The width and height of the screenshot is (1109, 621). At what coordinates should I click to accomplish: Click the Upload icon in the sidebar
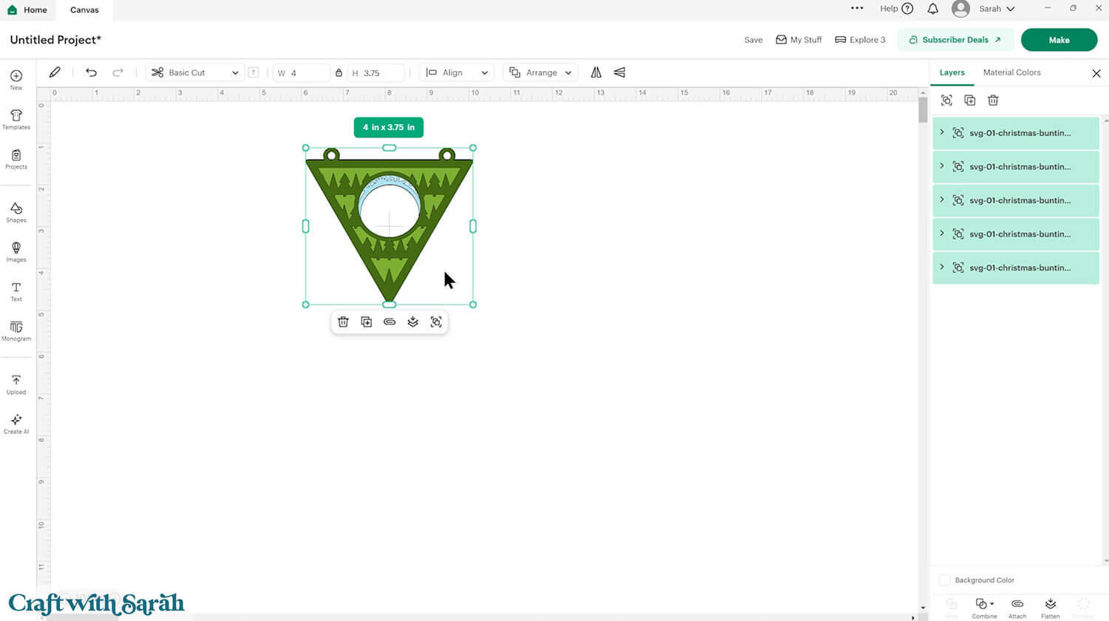coord(16,385)
